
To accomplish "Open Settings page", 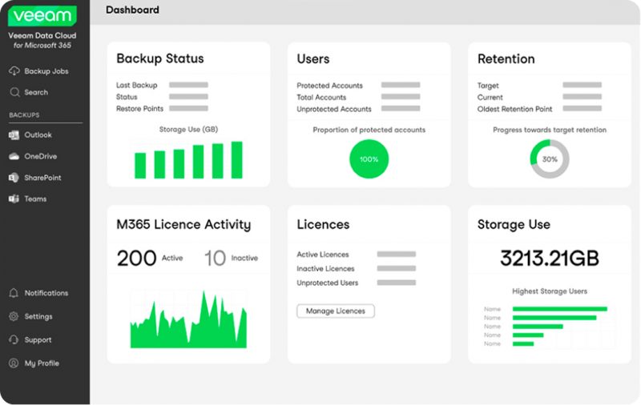I will [38, 316].
